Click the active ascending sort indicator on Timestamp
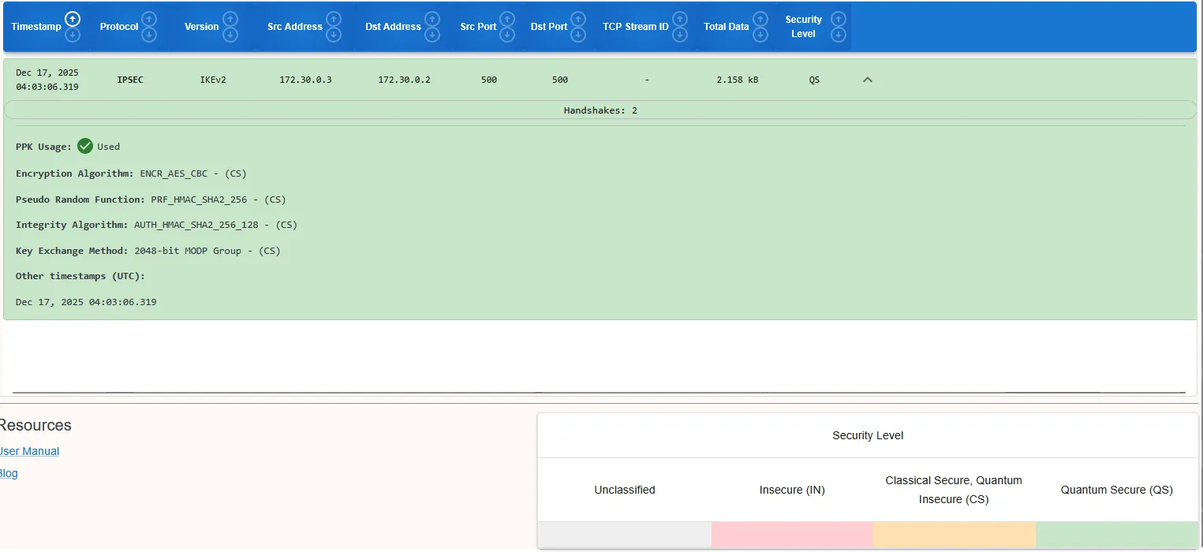The image size is (1203, 552). click(73, 18)
